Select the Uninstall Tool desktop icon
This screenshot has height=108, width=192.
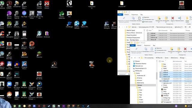pos(17,4)
